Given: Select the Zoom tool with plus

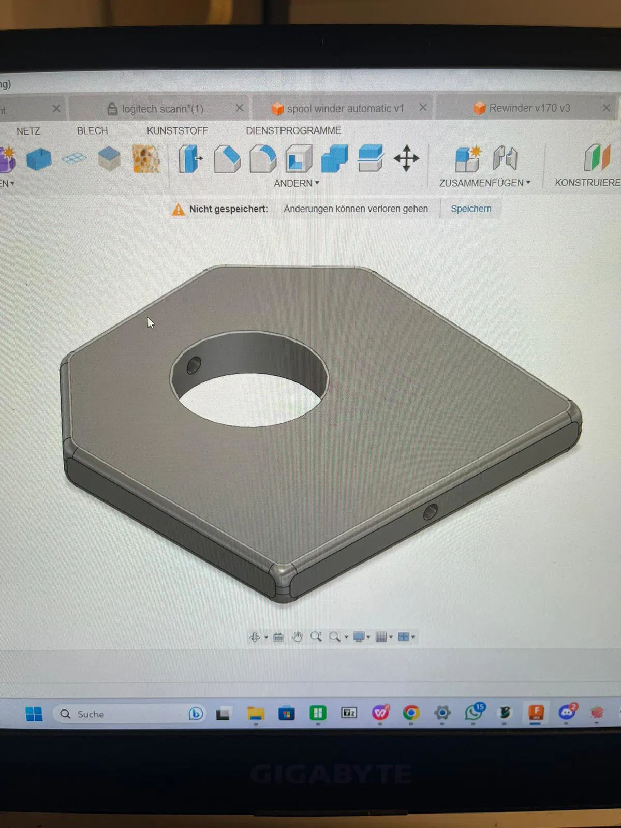Looking at the screenshot, I should 316,637.
